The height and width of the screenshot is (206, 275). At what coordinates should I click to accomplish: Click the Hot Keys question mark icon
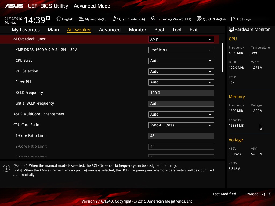(234, 19)
